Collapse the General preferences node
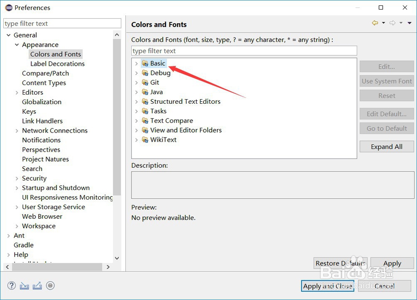Screen dimensions: 417x300 point(9,35)
